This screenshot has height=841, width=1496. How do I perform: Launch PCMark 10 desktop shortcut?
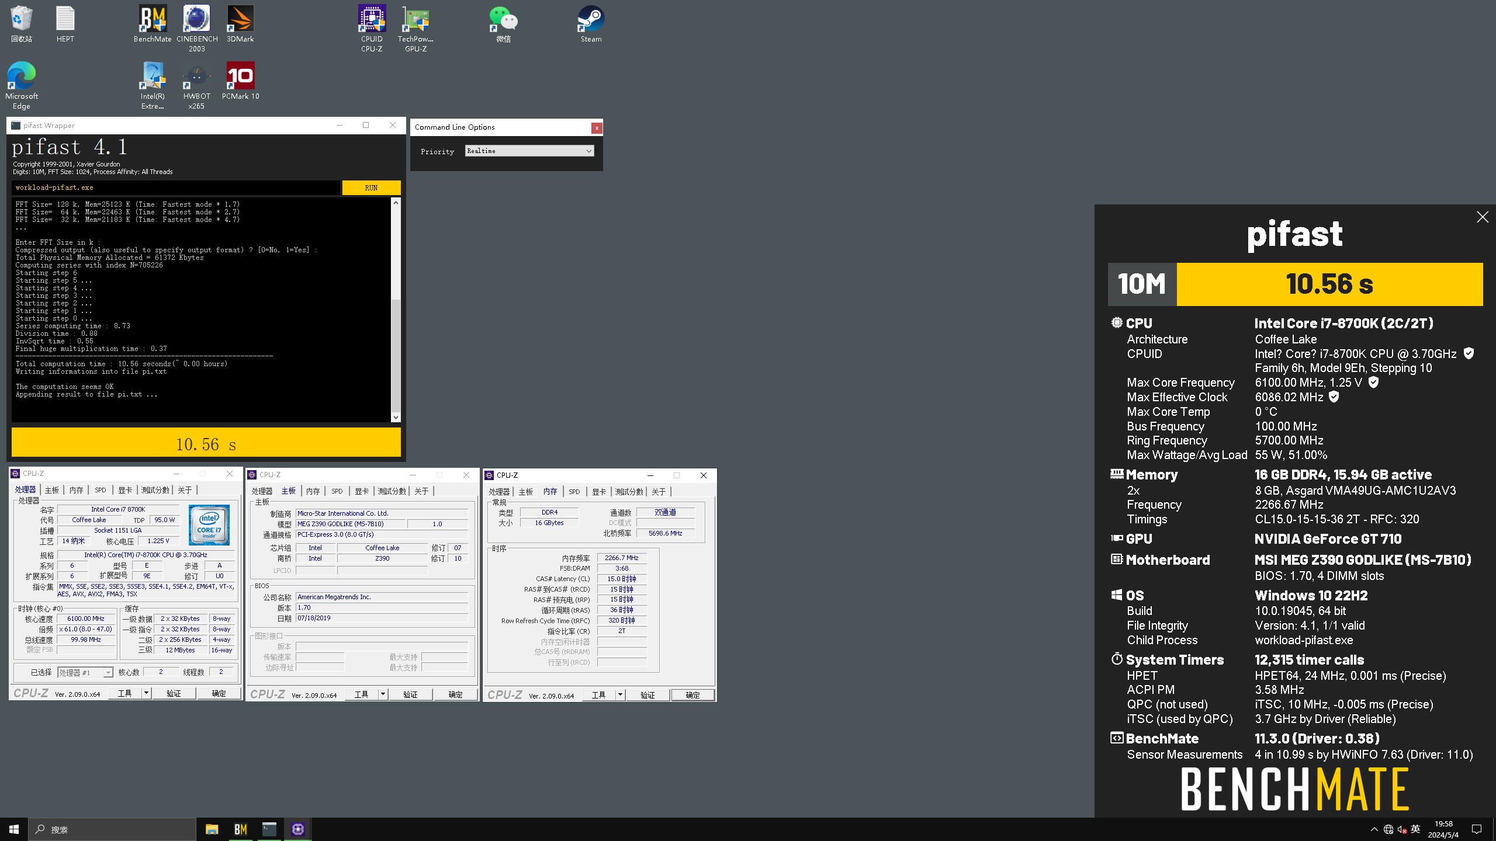tap(240, 81)
